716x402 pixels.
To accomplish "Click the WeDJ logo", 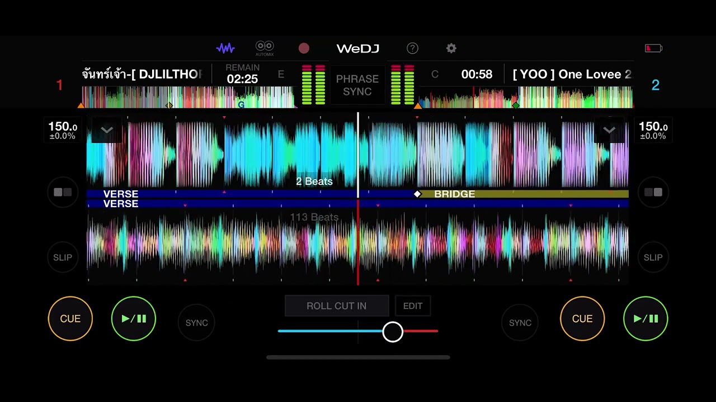I will click(358, 49).
